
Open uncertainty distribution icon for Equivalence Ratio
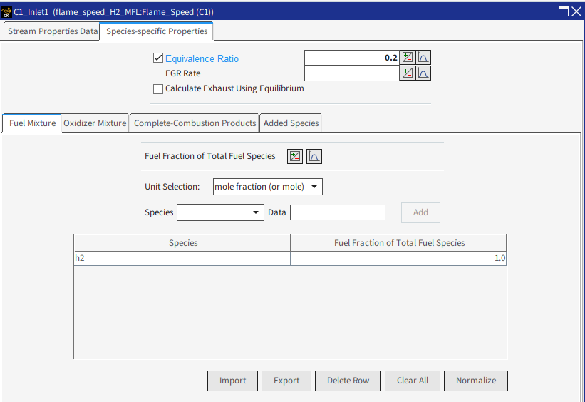(x=423, y=58)
